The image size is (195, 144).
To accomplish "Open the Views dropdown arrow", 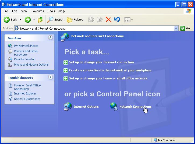I will (132, 20).
